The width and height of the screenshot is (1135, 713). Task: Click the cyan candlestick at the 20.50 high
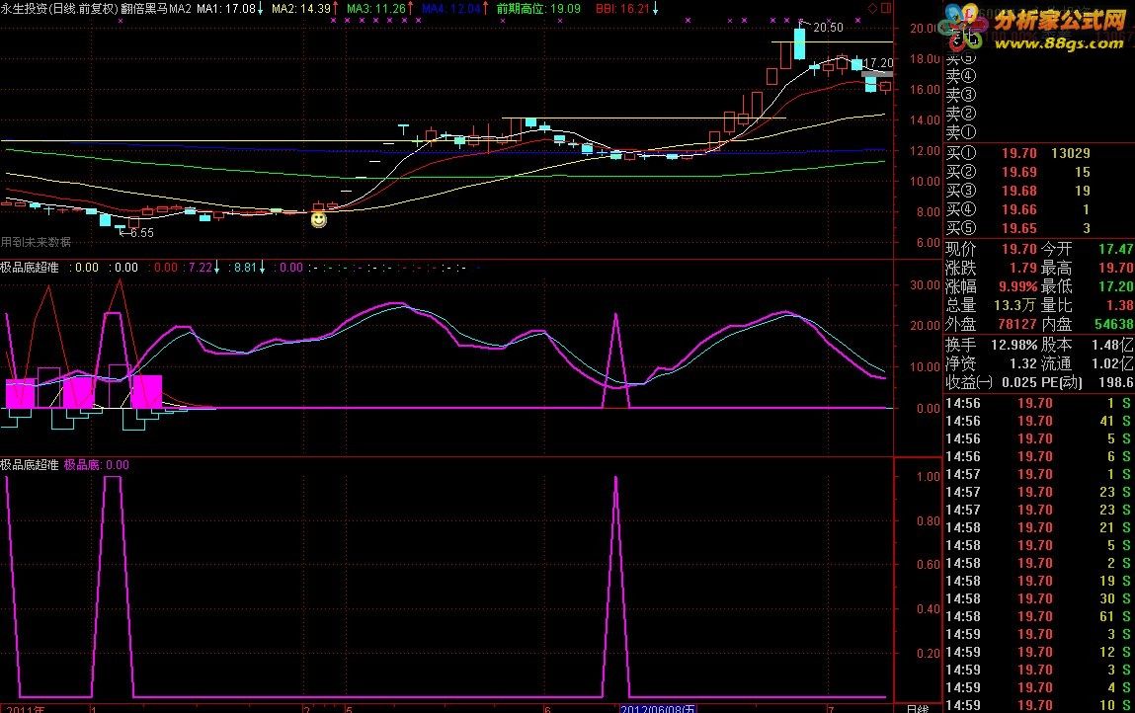coord(800,42)
